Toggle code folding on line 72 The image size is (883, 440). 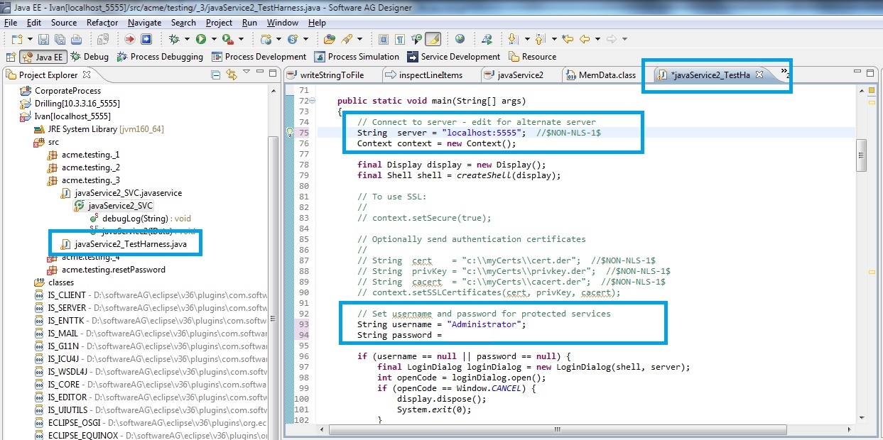pos(313,101)
